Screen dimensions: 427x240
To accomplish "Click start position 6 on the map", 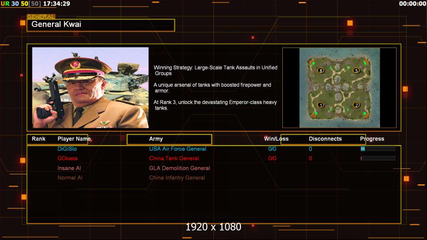I will tap(321, 70).
